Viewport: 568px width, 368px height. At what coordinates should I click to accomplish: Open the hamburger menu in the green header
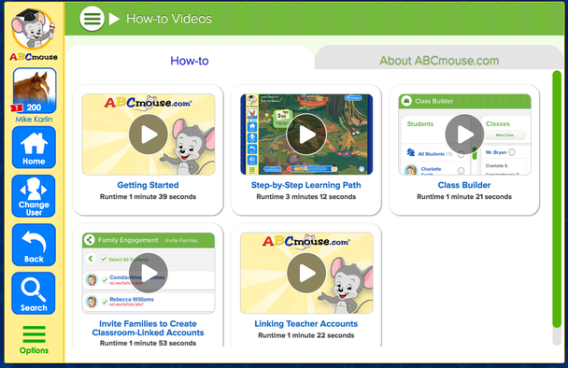[x=92, y=19]
